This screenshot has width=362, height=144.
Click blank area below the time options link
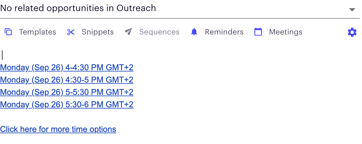click(x=180, y=140)
